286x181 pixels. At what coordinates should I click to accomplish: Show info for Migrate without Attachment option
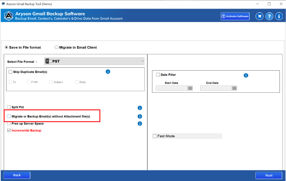click(140, 116)
